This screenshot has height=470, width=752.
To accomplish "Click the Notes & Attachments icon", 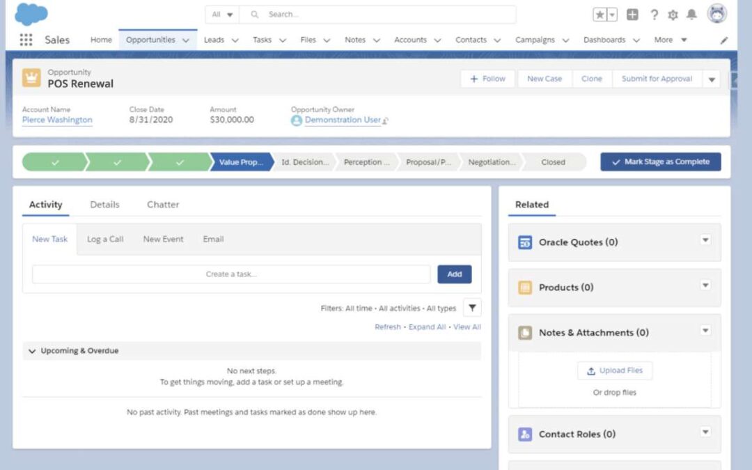I will click(525, 332).
